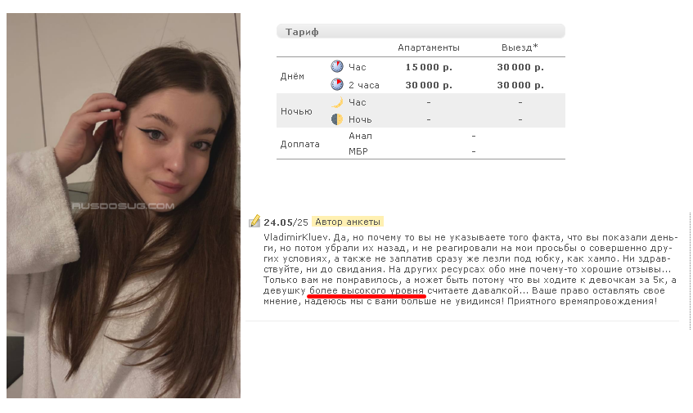This screenshot has width=693, height=413.
Task: Click the 30 000 р. outcall hourly price
Action: [x=520, y=67]
